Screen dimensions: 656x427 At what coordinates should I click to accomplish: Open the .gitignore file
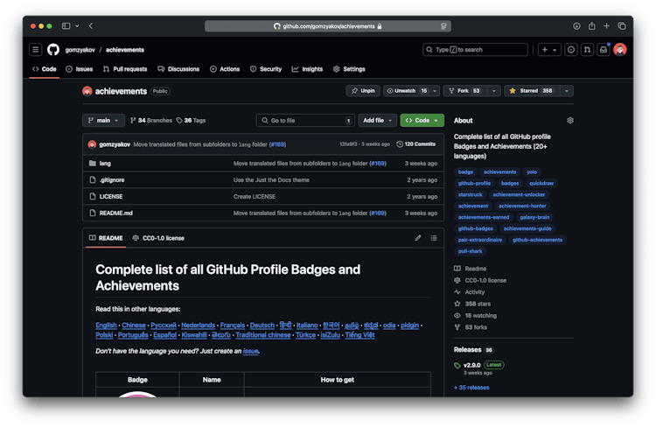click(x=112, y=180)
